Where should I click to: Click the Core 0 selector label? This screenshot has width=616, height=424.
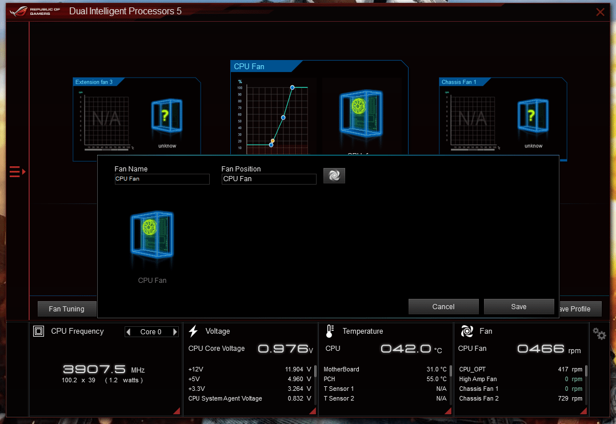151,332
